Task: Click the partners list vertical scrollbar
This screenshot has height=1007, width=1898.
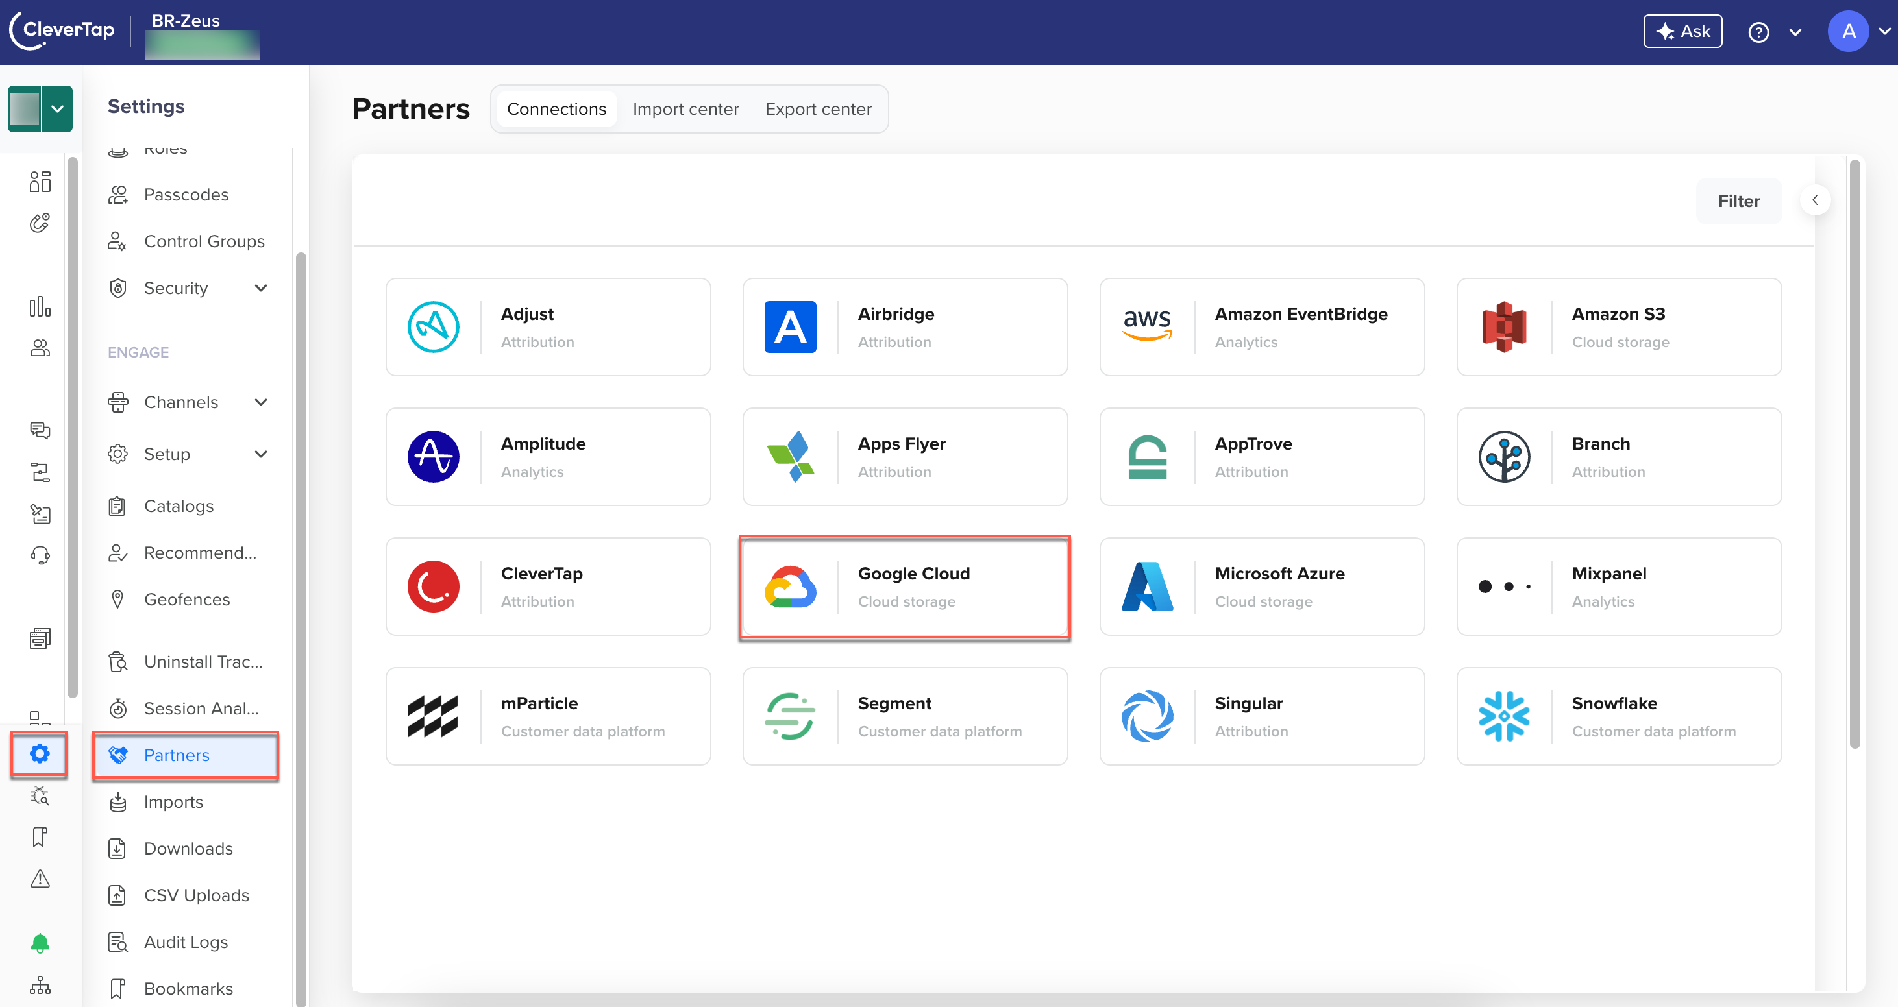Action: coord(1855,454)
